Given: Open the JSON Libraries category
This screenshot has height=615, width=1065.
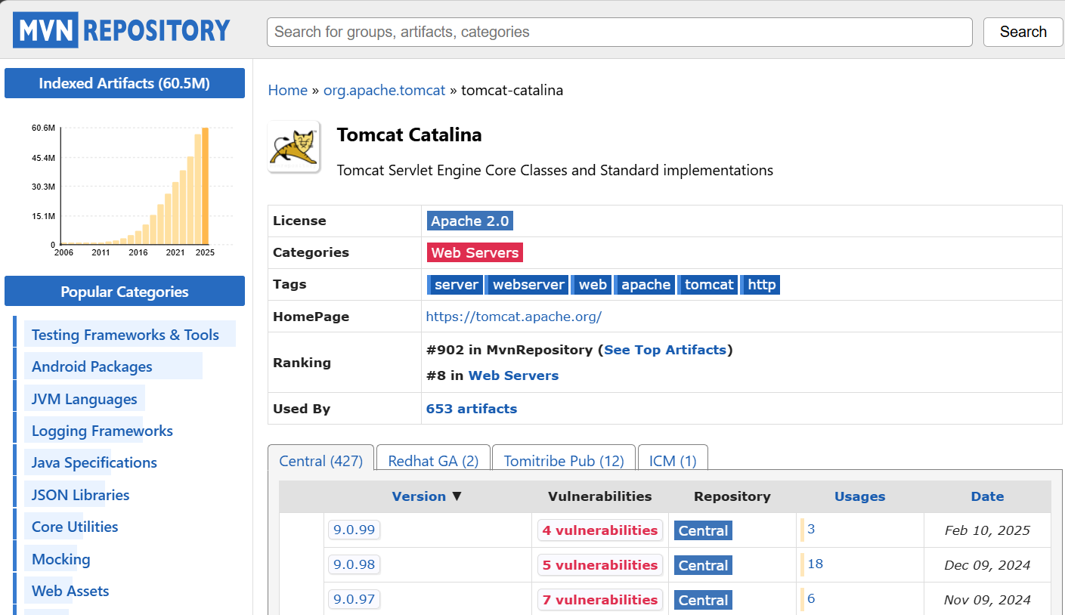Looking at the screenshot, I should click(81, 495).
